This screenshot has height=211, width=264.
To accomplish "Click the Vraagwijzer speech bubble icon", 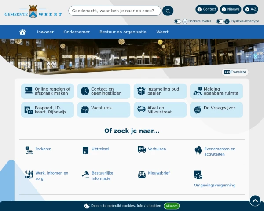I will tap(198, 110).
